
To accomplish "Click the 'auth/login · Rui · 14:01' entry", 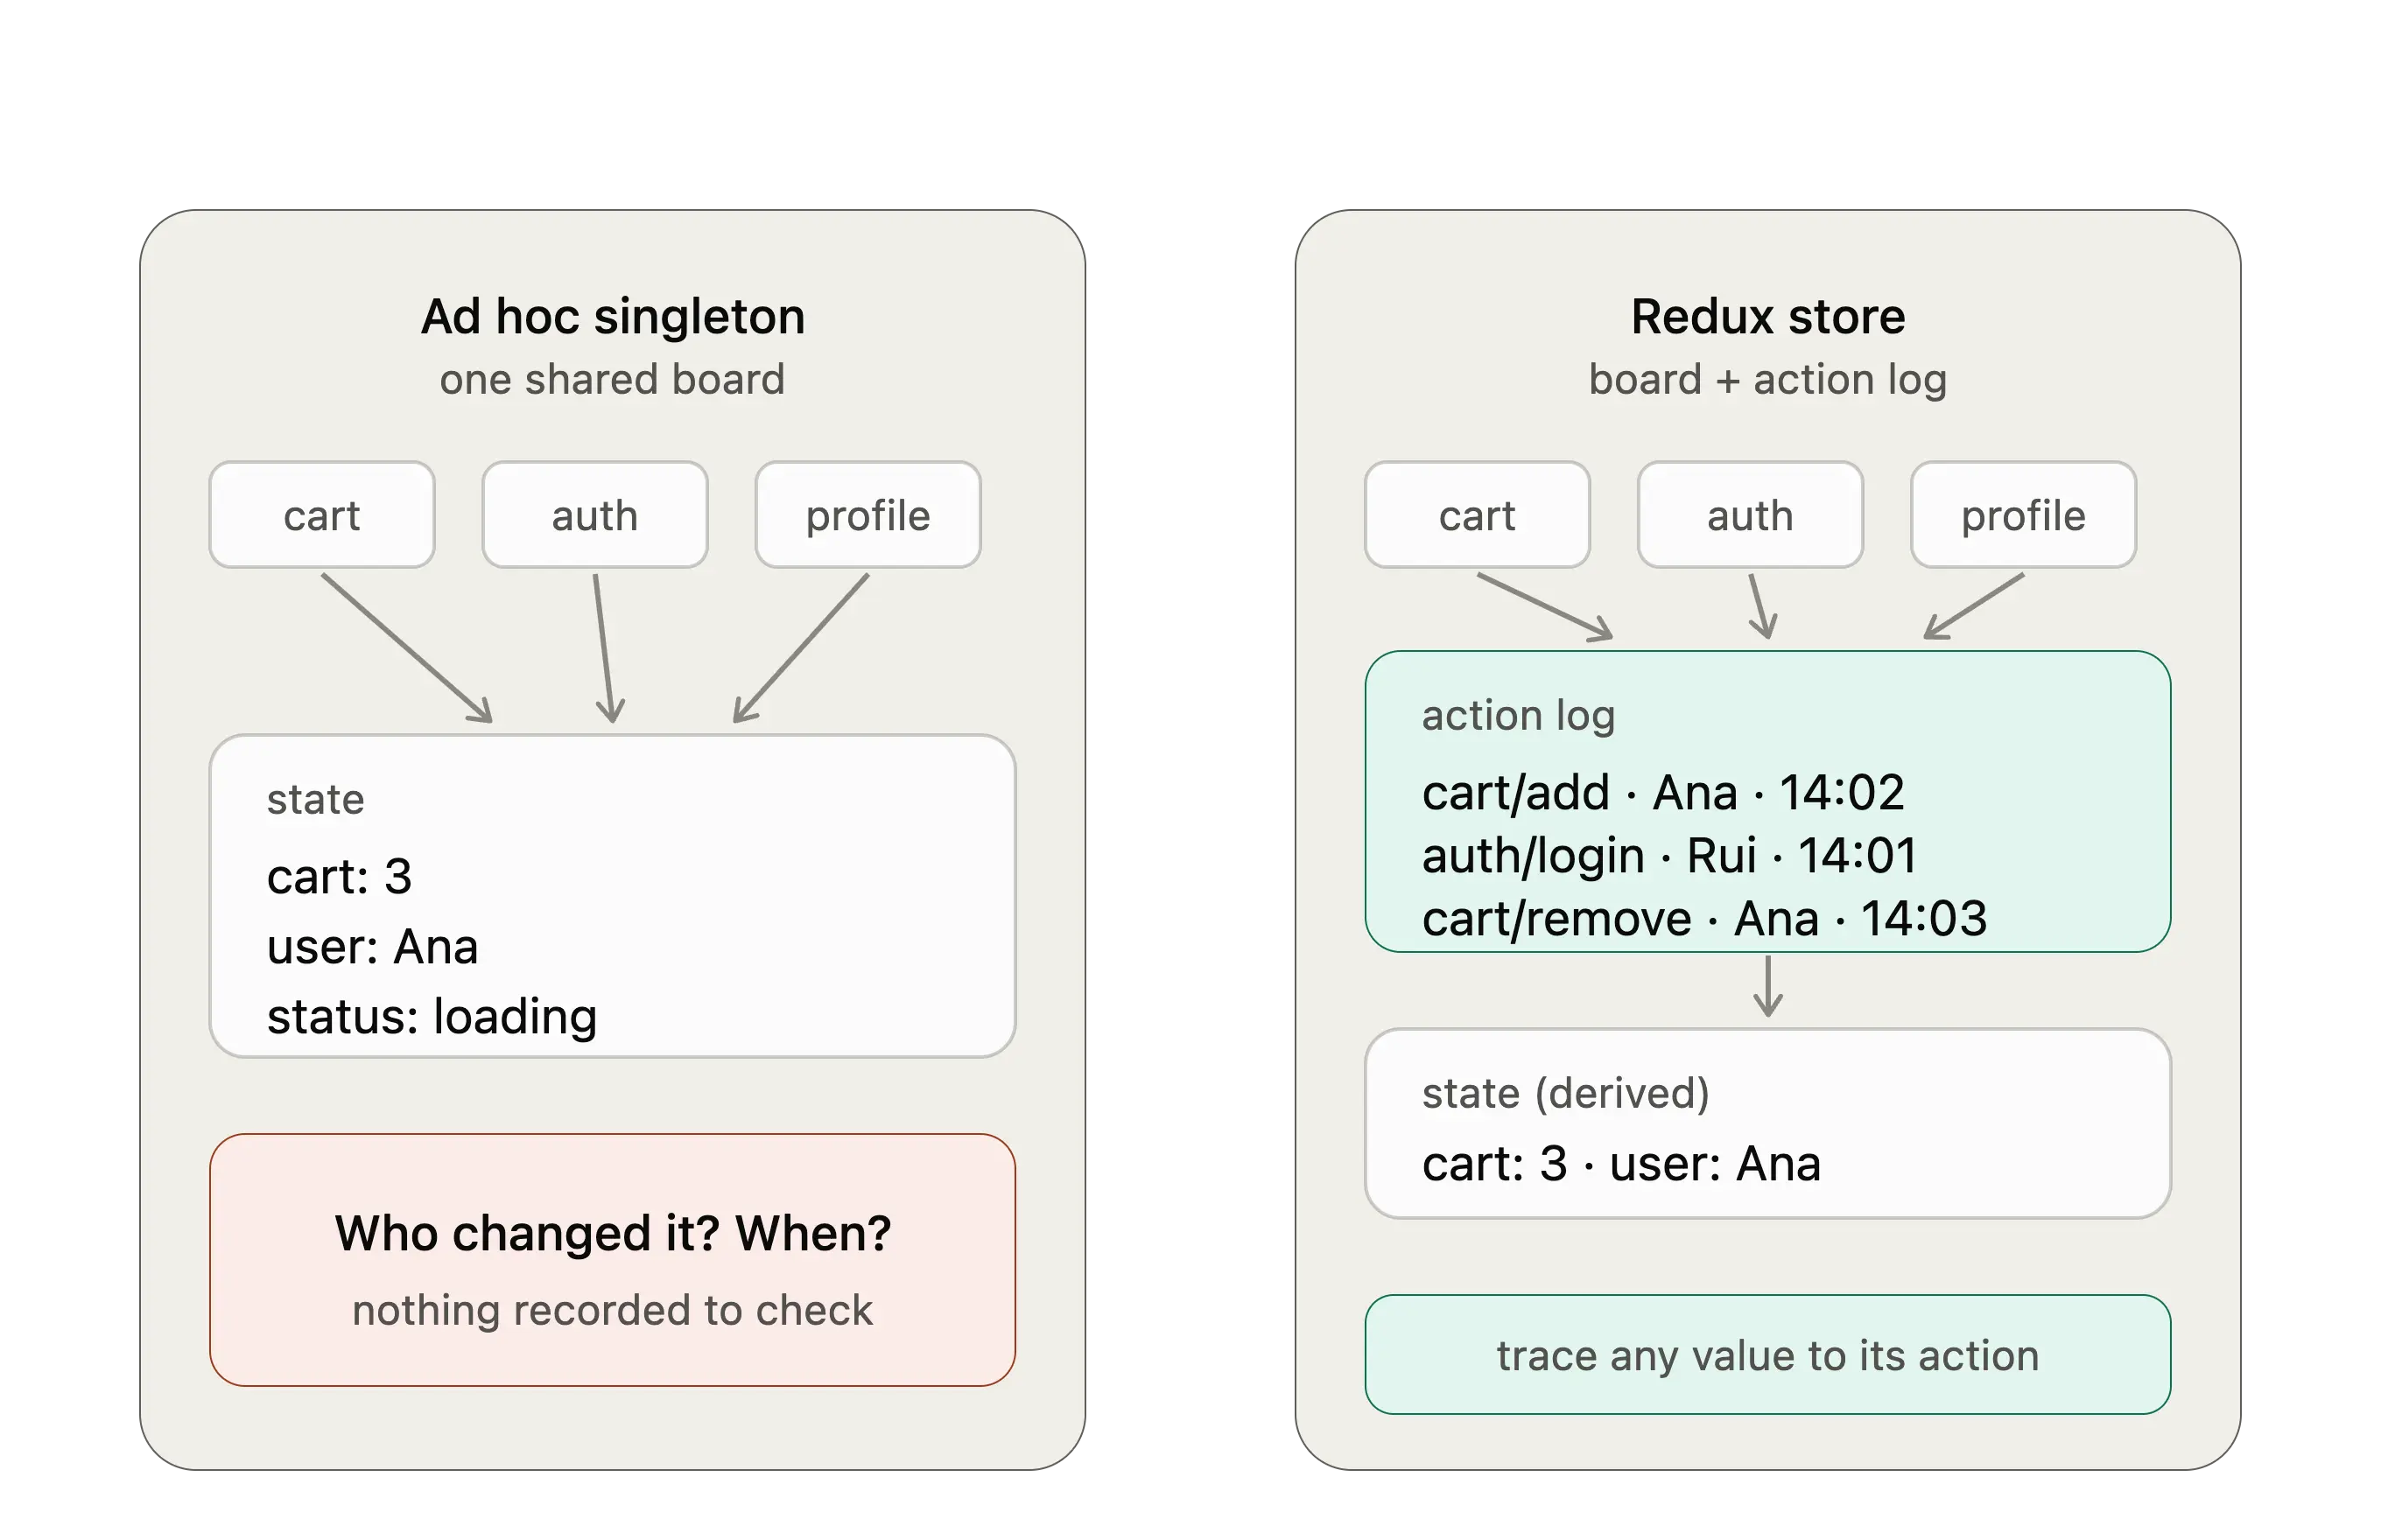I will coord(1671,856).
